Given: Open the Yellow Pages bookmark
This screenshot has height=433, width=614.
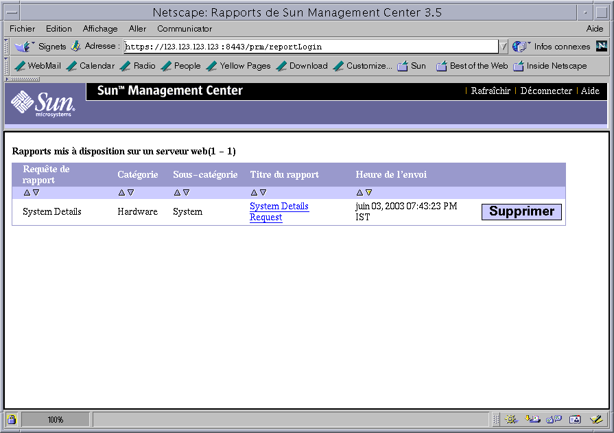Looking at the screenshot, I should 239,66.
